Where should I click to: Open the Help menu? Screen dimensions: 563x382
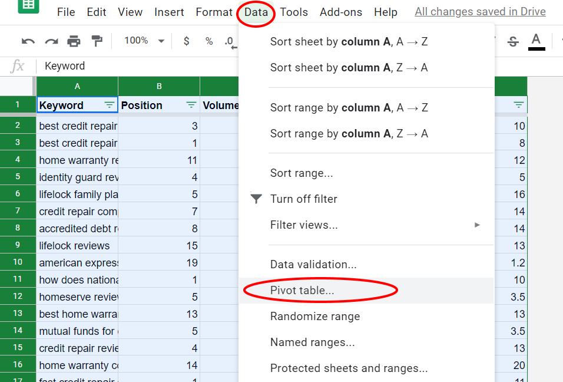click(x=386, y=12)
